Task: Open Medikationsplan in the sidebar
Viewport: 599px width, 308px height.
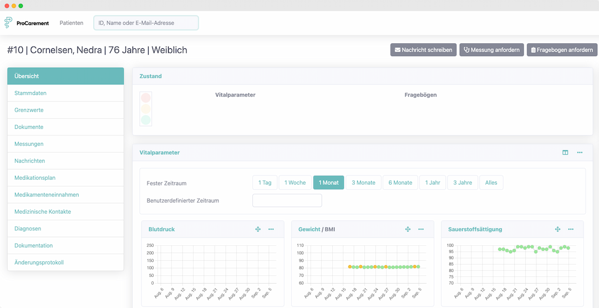Action: point(65,178)
